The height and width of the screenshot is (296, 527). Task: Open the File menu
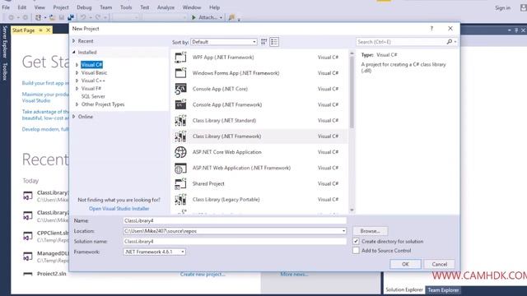[6, 7]
